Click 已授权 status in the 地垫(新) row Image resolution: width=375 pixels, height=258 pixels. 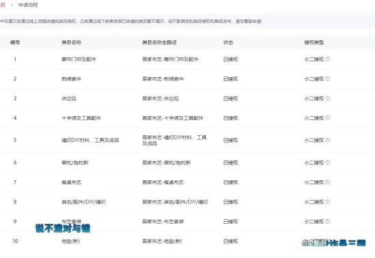[x=230, y=241]
